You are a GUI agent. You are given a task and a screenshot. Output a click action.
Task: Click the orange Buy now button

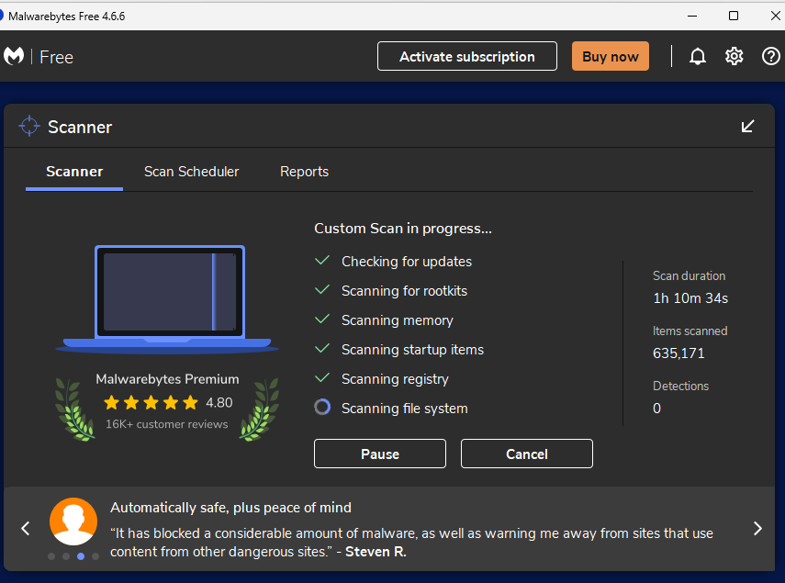(611, 56)
